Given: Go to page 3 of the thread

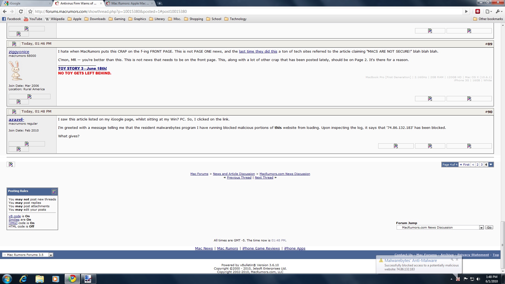Looking at the screenshot, I should pyautogui.click(x=482, y=165).
